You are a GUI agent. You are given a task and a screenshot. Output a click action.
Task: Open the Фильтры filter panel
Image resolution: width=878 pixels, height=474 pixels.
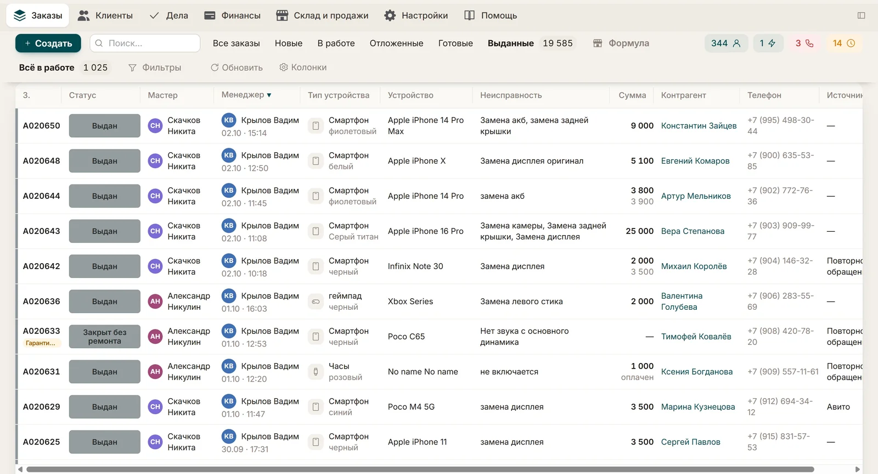(x=155, y=68)
